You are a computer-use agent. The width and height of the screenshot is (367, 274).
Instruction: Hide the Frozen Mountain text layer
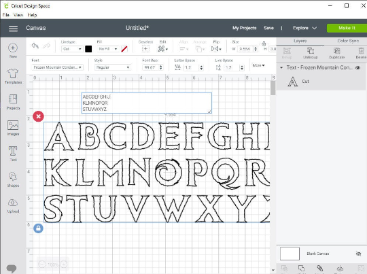(x=357, y=68)
